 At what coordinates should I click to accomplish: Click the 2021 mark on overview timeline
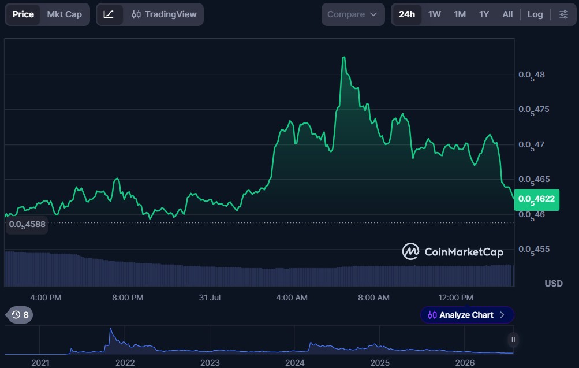click(40, 363)
